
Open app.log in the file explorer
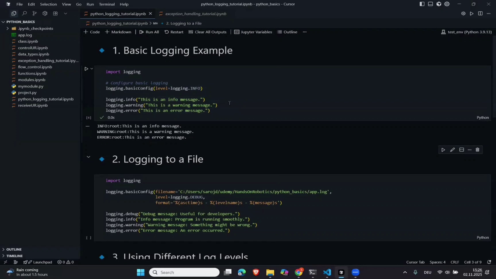(x=25, y=35)
